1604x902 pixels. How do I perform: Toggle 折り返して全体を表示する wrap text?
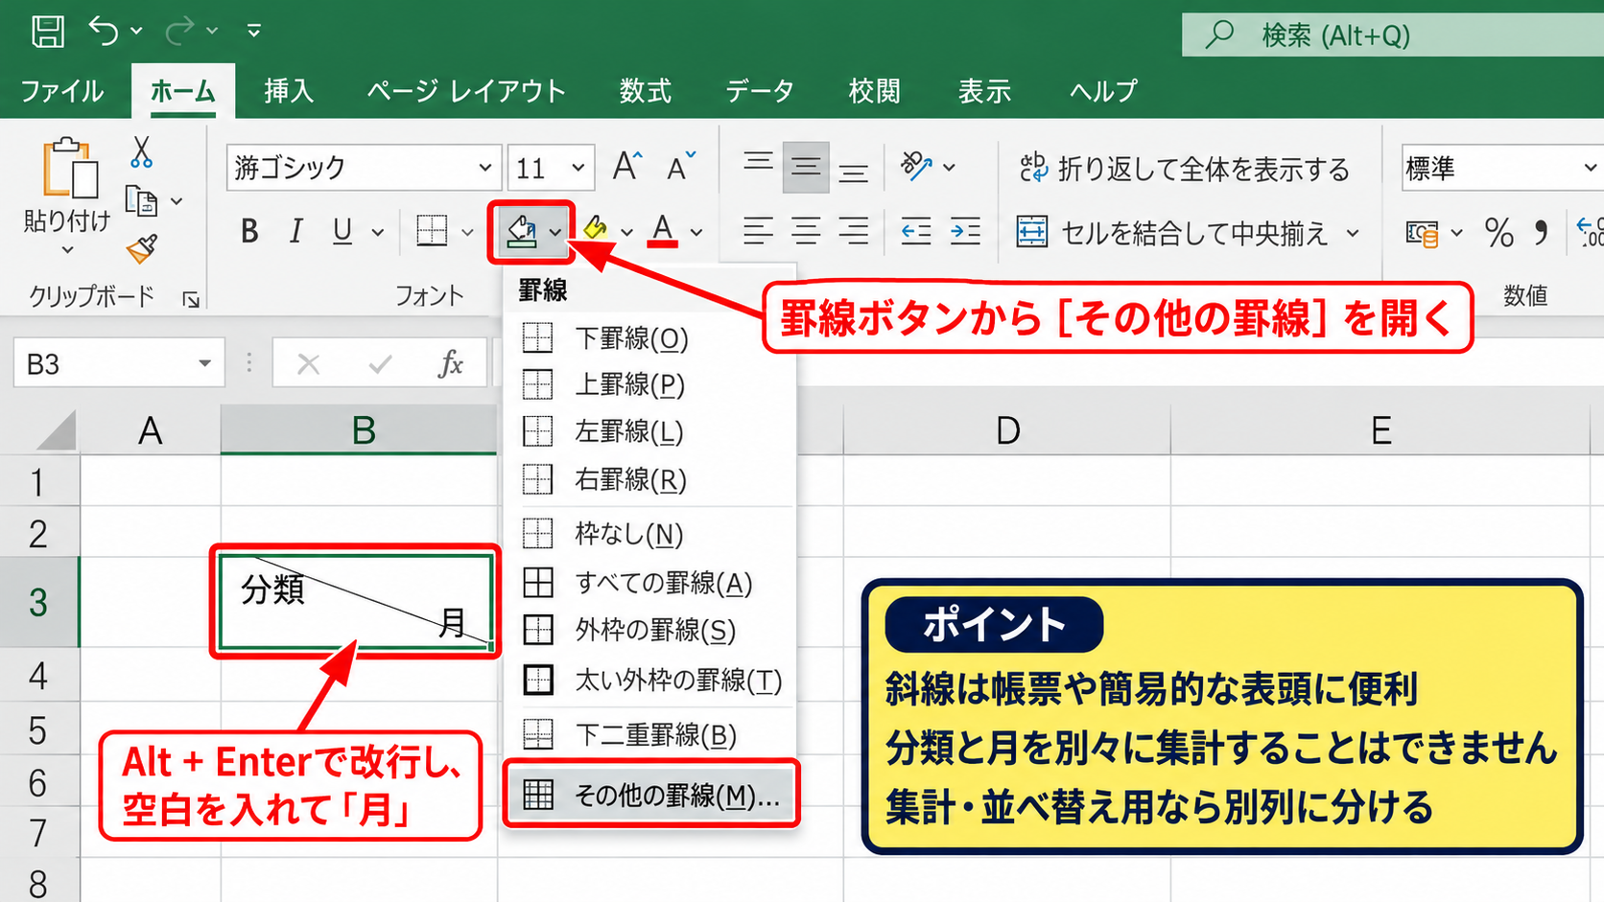1183,169
